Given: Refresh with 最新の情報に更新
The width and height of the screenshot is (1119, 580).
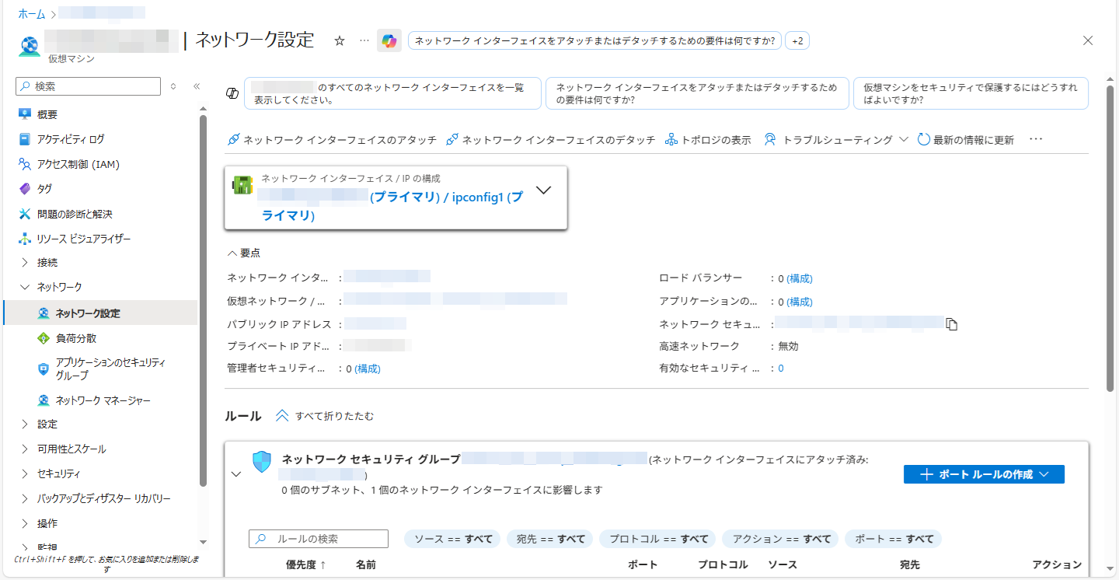Looking at the screenshot, I should tap(966, 140).
